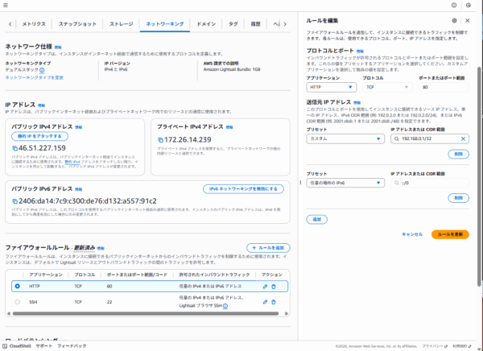Open the カスタム preset dropdown
Screen dimensions: 483x351
pyautogui.click(x=345, y=139)
